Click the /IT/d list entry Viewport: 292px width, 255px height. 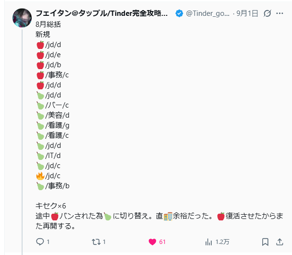53,156
